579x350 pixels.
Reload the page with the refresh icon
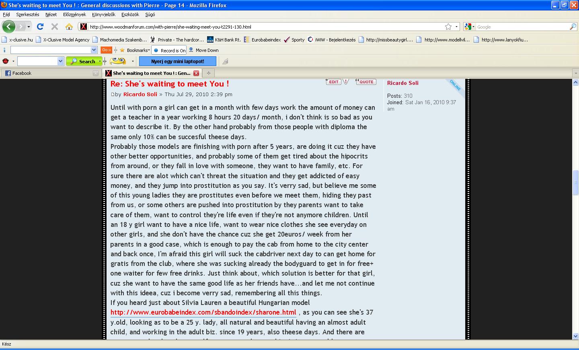click(40, 27)
